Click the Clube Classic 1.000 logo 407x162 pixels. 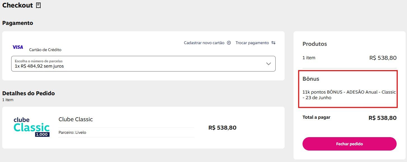[x=32, y=127]
